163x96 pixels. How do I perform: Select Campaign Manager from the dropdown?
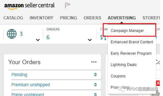[x=127, y=30]
